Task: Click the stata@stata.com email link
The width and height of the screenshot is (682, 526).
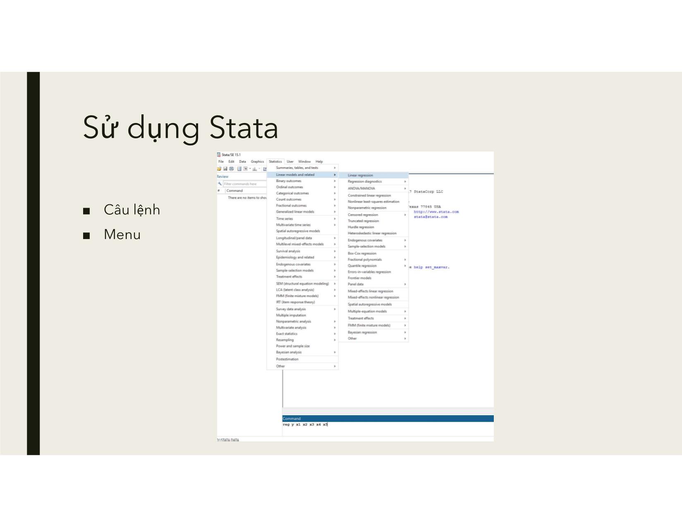Action: click(431, 217)
